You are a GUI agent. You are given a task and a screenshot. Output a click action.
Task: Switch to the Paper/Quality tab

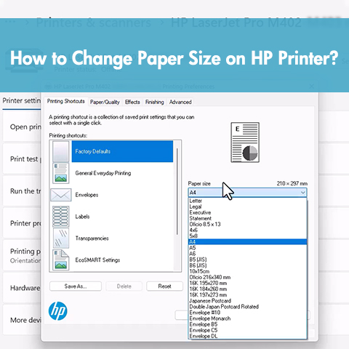tap(105, 102)
